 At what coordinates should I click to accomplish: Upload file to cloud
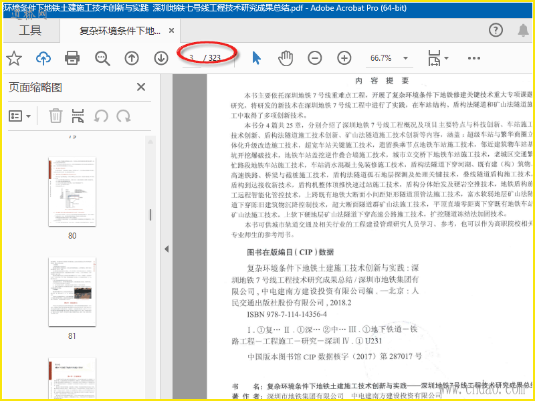pyautogui.click(x=43, y=58)
